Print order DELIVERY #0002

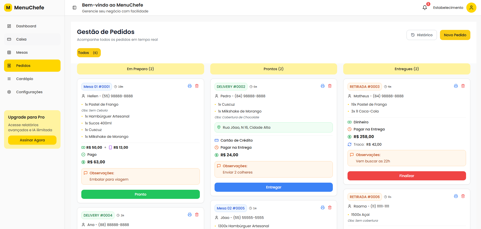323,86
